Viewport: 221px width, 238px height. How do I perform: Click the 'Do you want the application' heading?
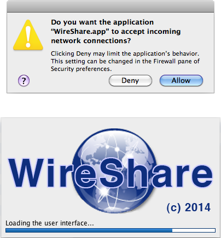click(116, 31)
